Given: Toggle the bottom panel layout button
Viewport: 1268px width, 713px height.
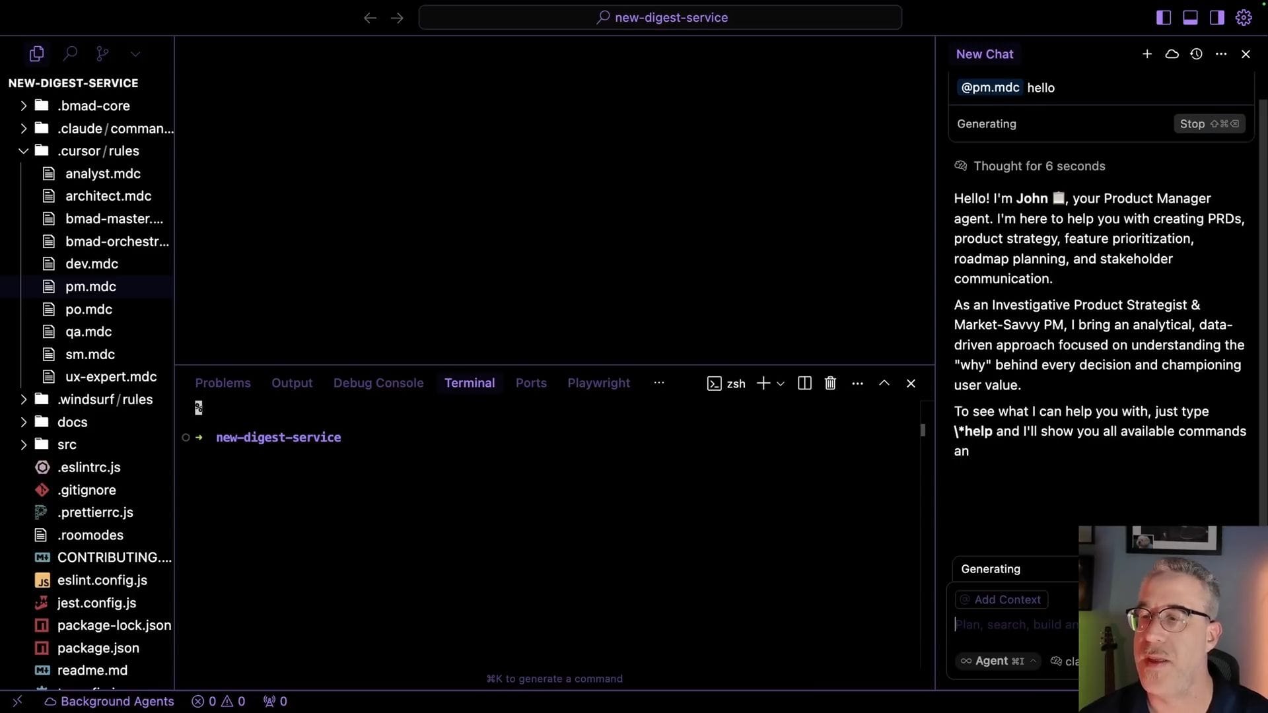Looking at the screenshot, I should coord(1190,18).
